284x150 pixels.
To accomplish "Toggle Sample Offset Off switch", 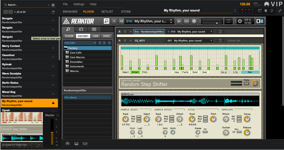I will [172, 121].
